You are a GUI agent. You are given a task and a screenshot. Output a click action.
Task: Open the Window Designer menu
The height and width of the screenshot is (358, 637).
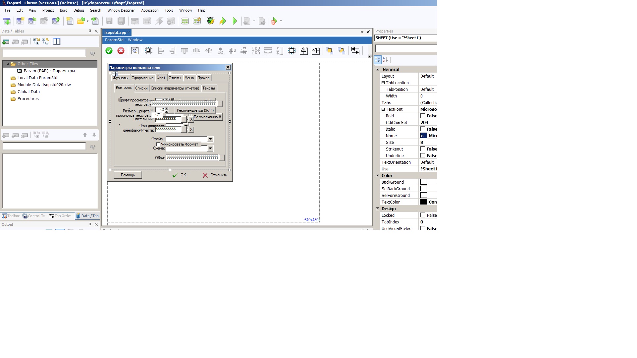click(121, 10)
